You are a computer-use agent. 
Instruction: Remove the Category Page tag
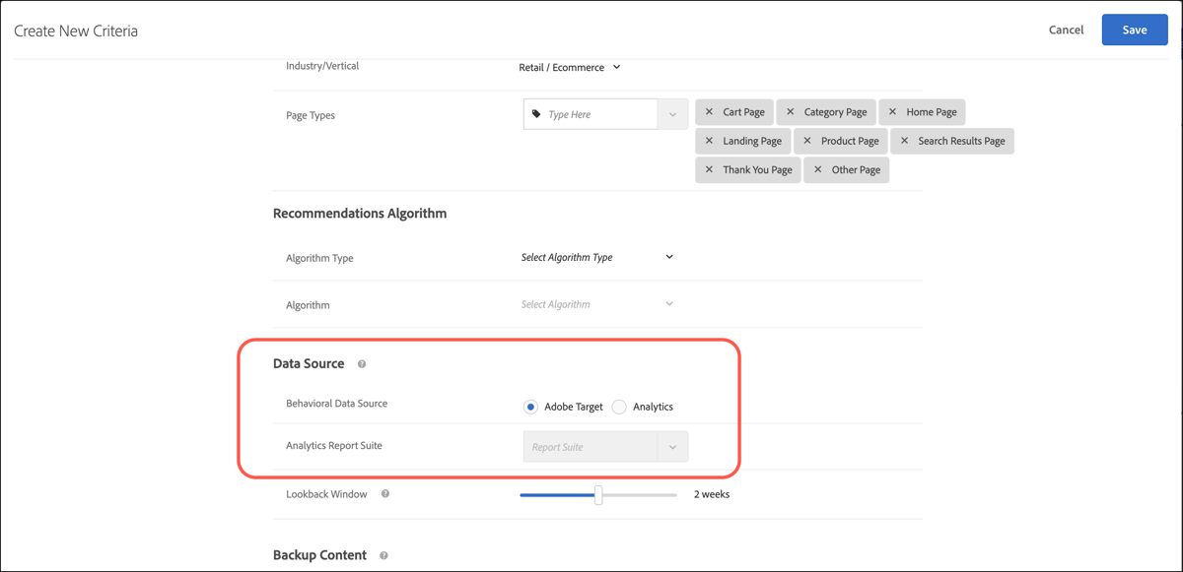(790, 112)
